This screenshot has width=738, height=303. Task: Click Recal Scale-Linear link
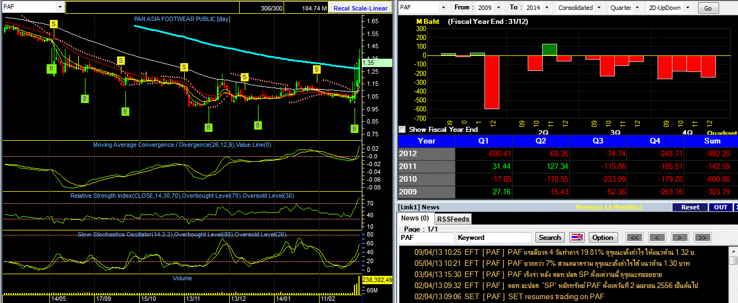tap(361, 8)
